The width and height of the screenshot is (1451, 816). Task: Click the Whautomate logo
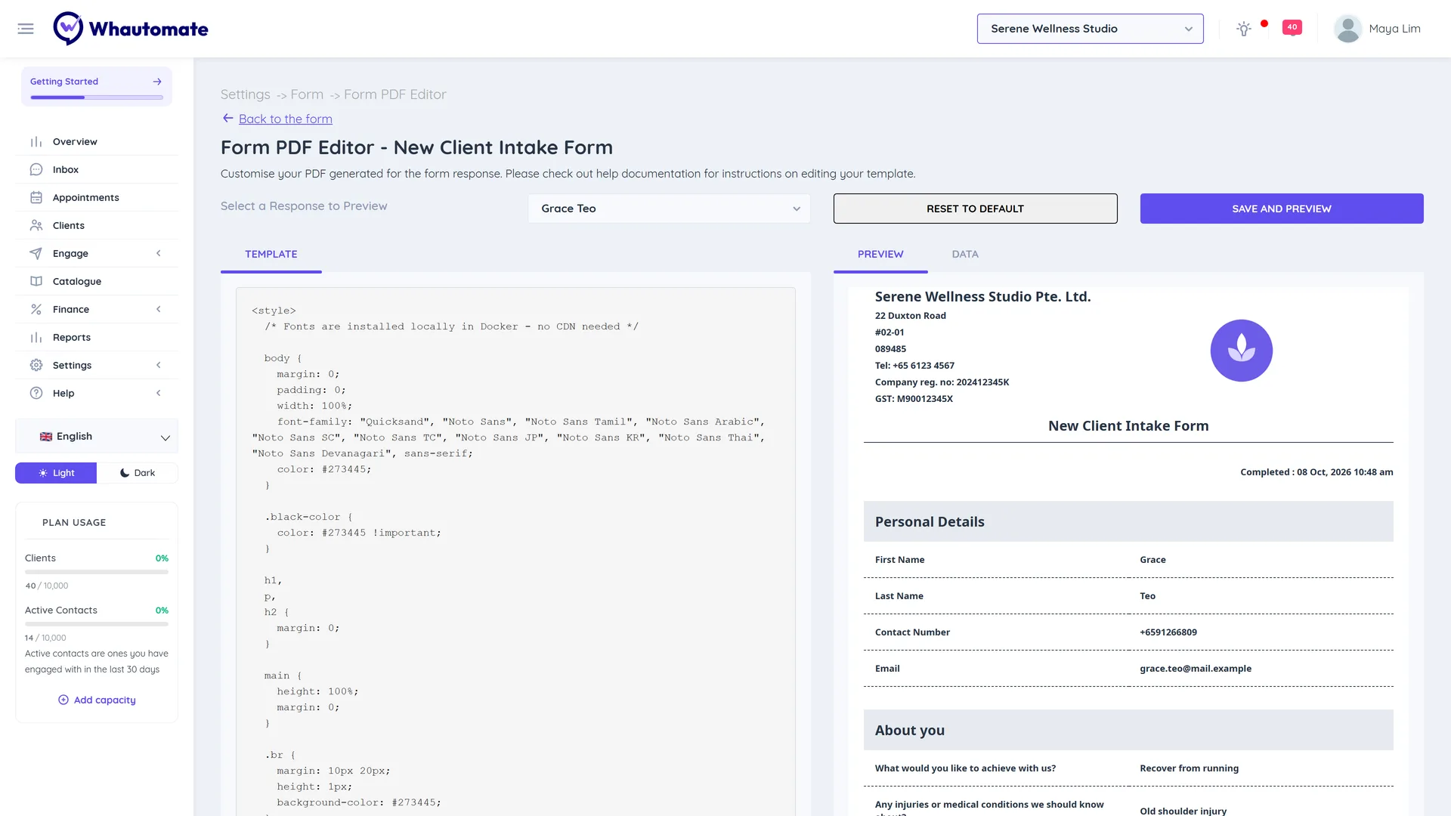pos(131,29)
